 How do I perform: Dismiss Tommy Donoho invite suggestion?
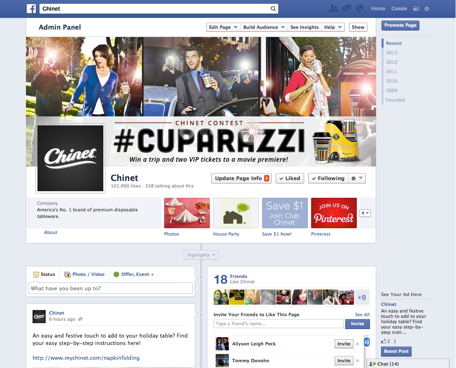(357, 361)
